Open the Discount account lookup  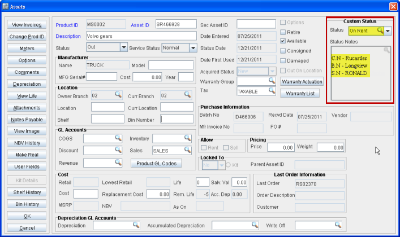point(118,150)
